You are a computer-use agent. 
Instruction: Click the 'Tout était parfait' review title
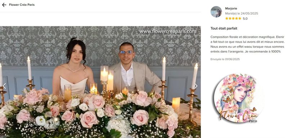click(224, 28)
